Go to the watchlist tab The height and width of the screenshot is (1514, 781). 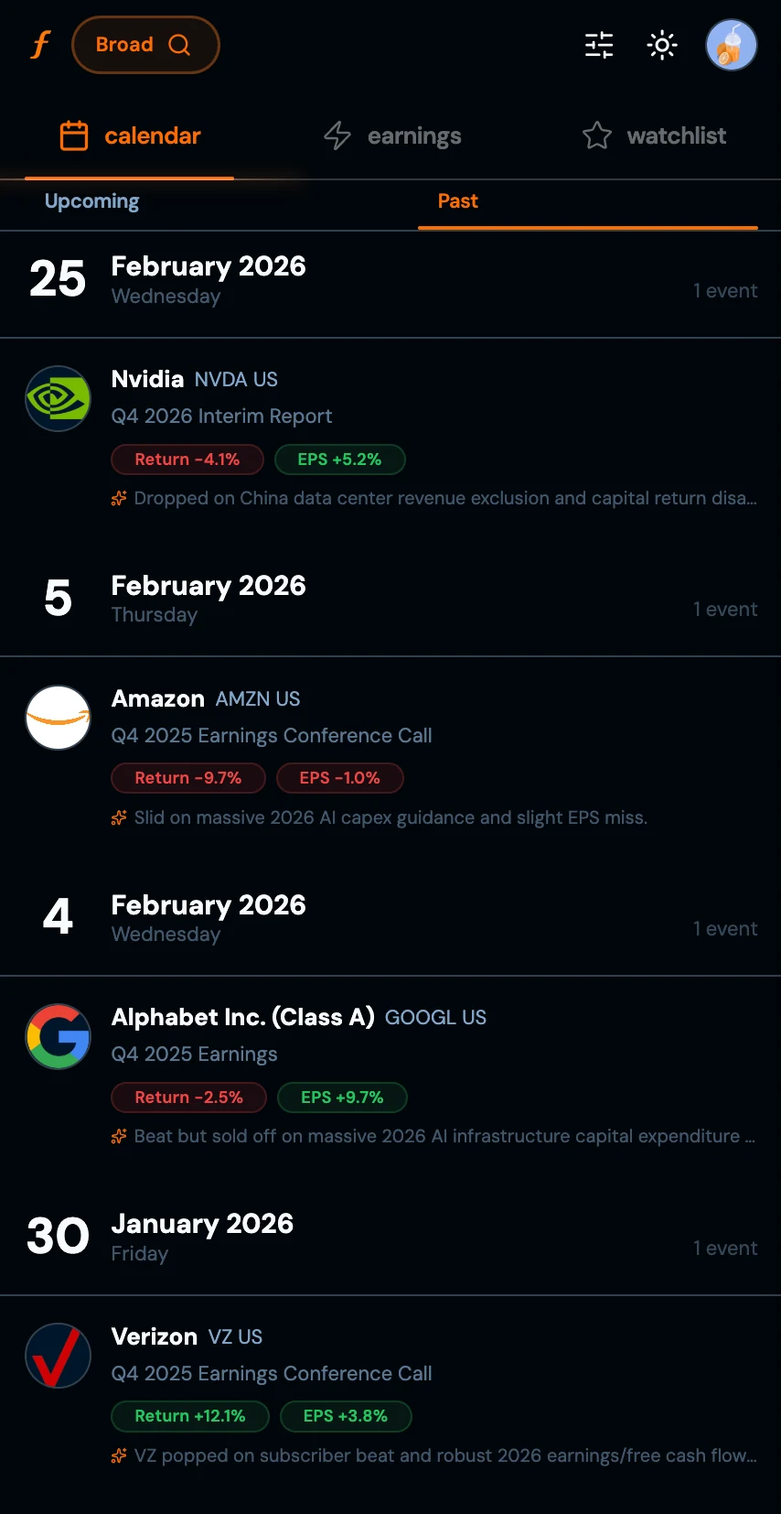pyautogui.click(x=654, y=136)
